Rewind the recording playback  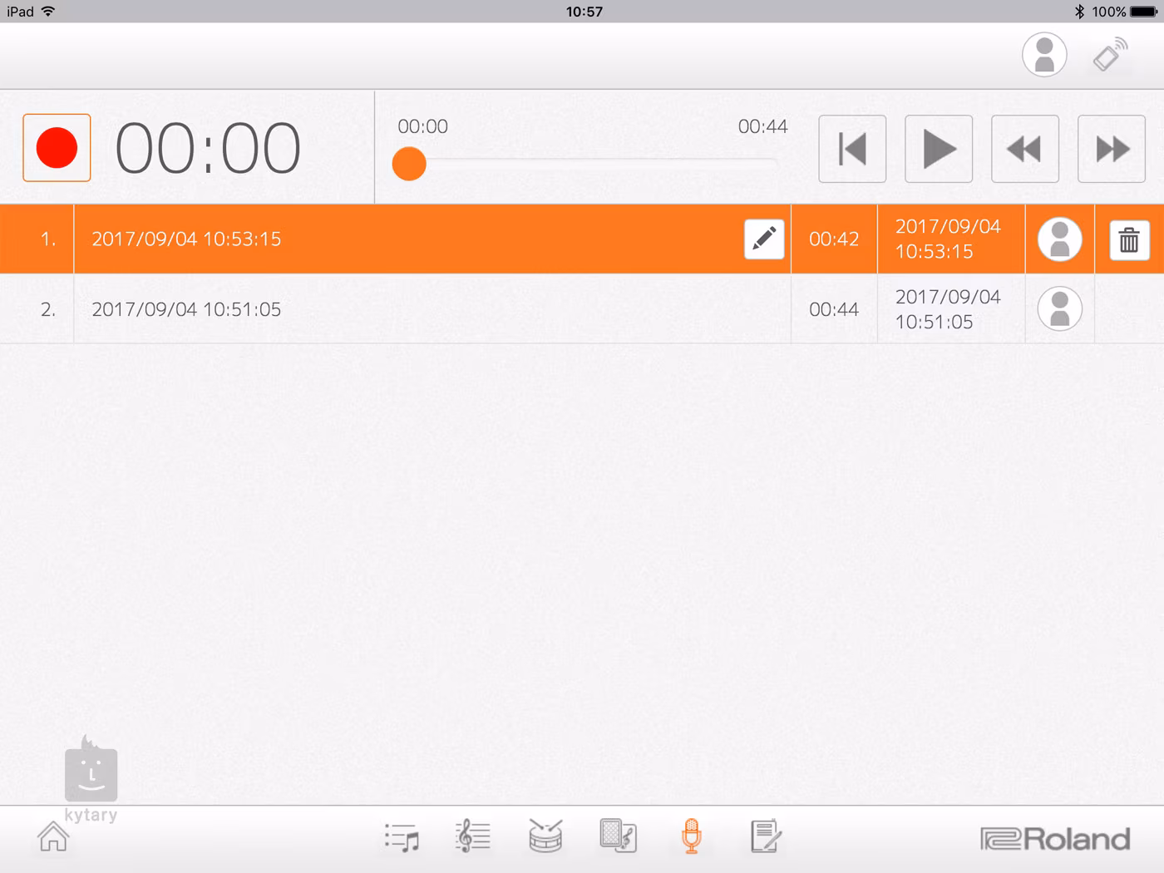[1024, 150]
